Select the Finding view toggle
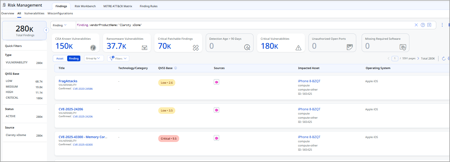This screenshot has height=162, width=450. click(74, 59)
